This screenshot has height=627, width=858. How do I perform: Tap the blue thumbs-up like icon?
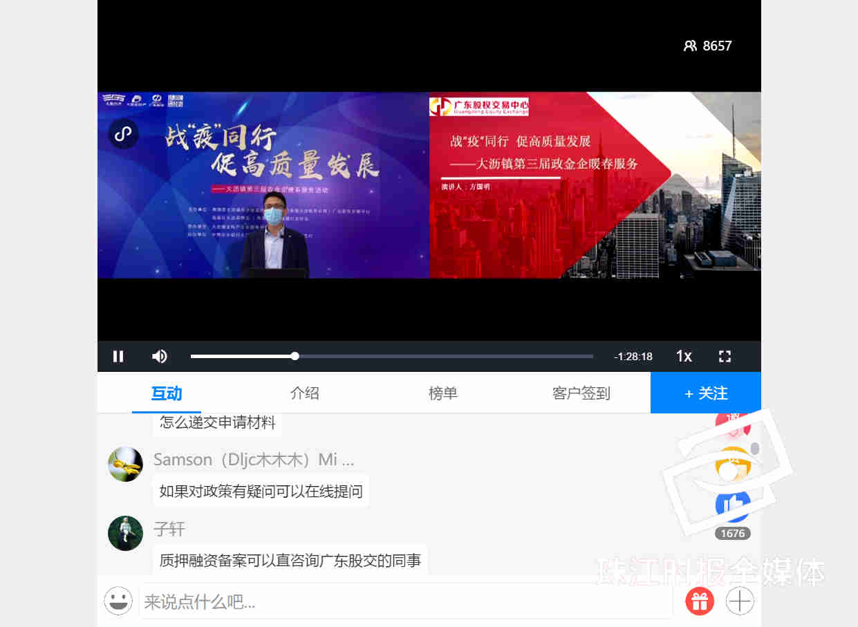tap(733, 506)
